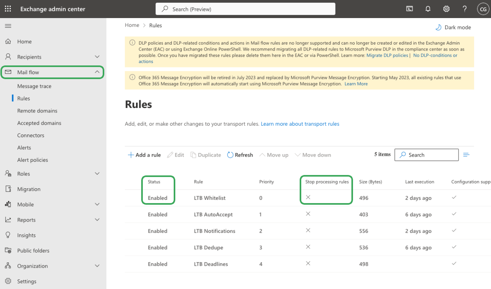491x289 pixels.
Task: Open Migrate DLP policies link
Action: click(387, 55)
